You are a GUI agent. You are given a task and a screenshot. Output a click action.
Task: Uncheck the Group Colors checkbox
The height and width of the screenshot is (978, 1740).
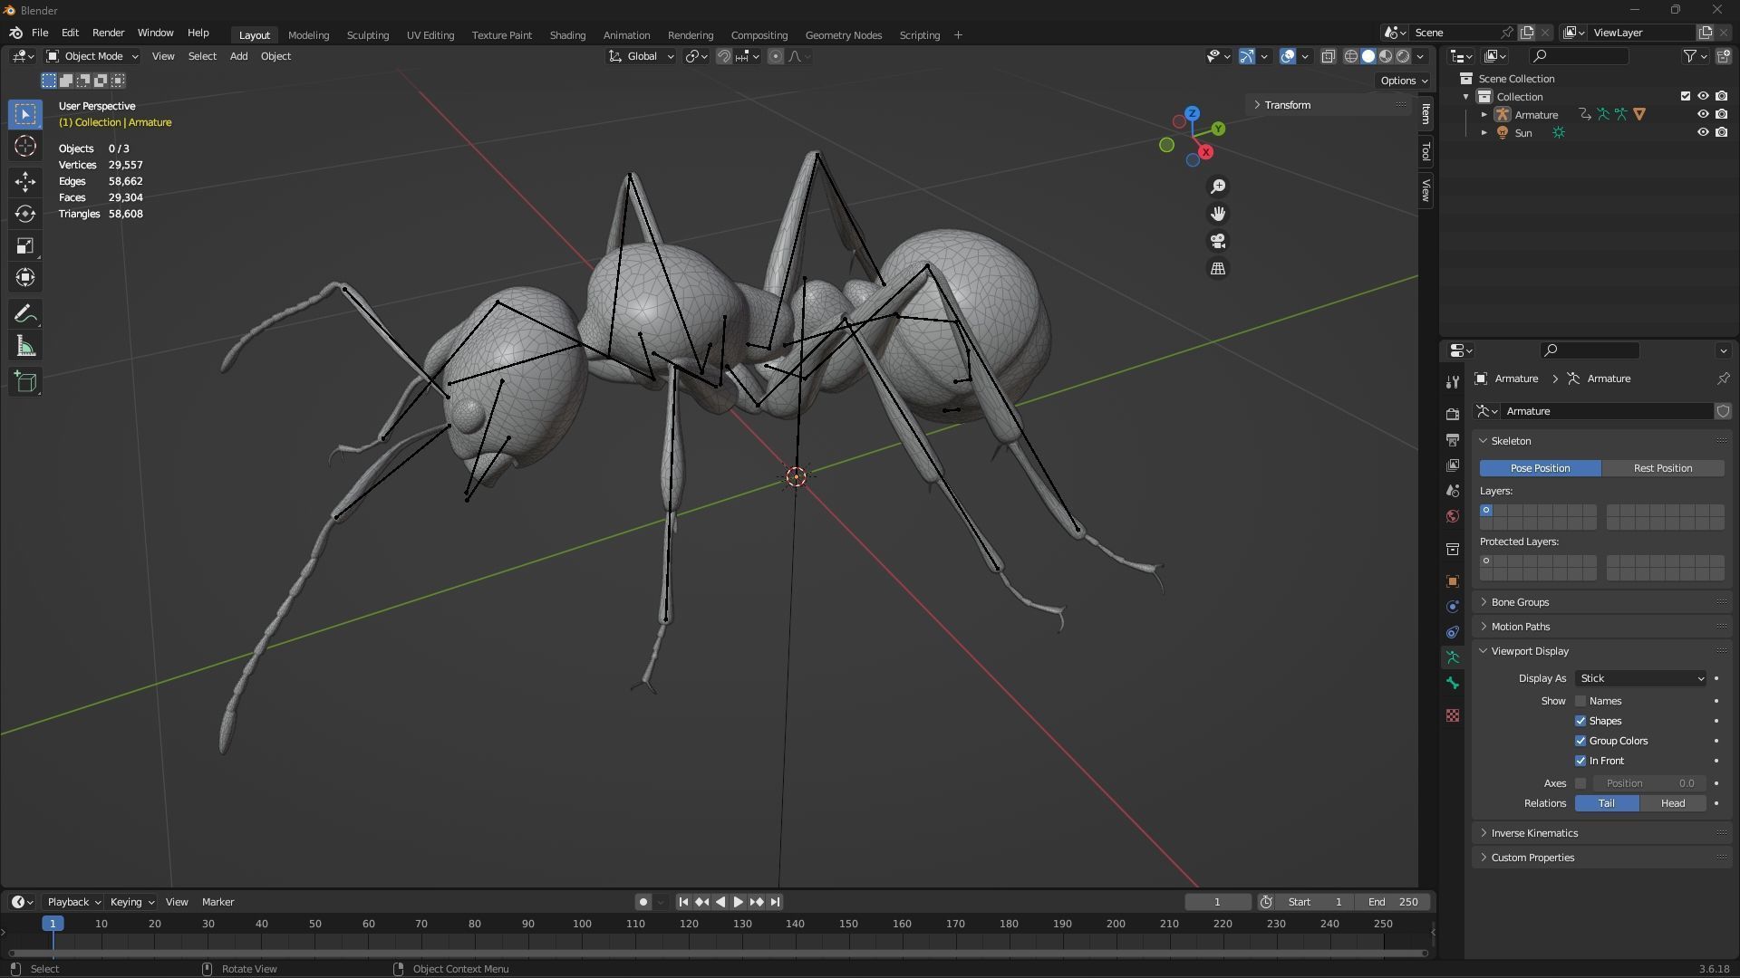(x=1580, y=741)
